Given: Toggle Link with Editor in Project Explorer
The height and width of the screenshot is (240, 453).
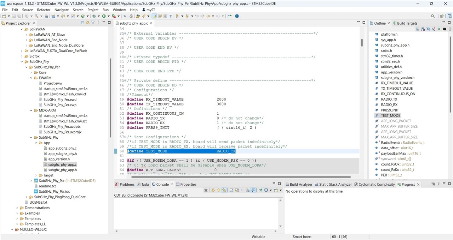Looking at the screenshot, I should pos(88,23).
